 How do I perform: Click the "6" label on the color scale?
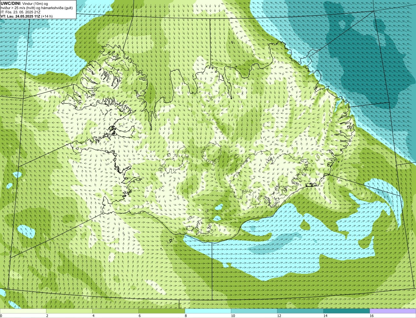pos(139,316)
